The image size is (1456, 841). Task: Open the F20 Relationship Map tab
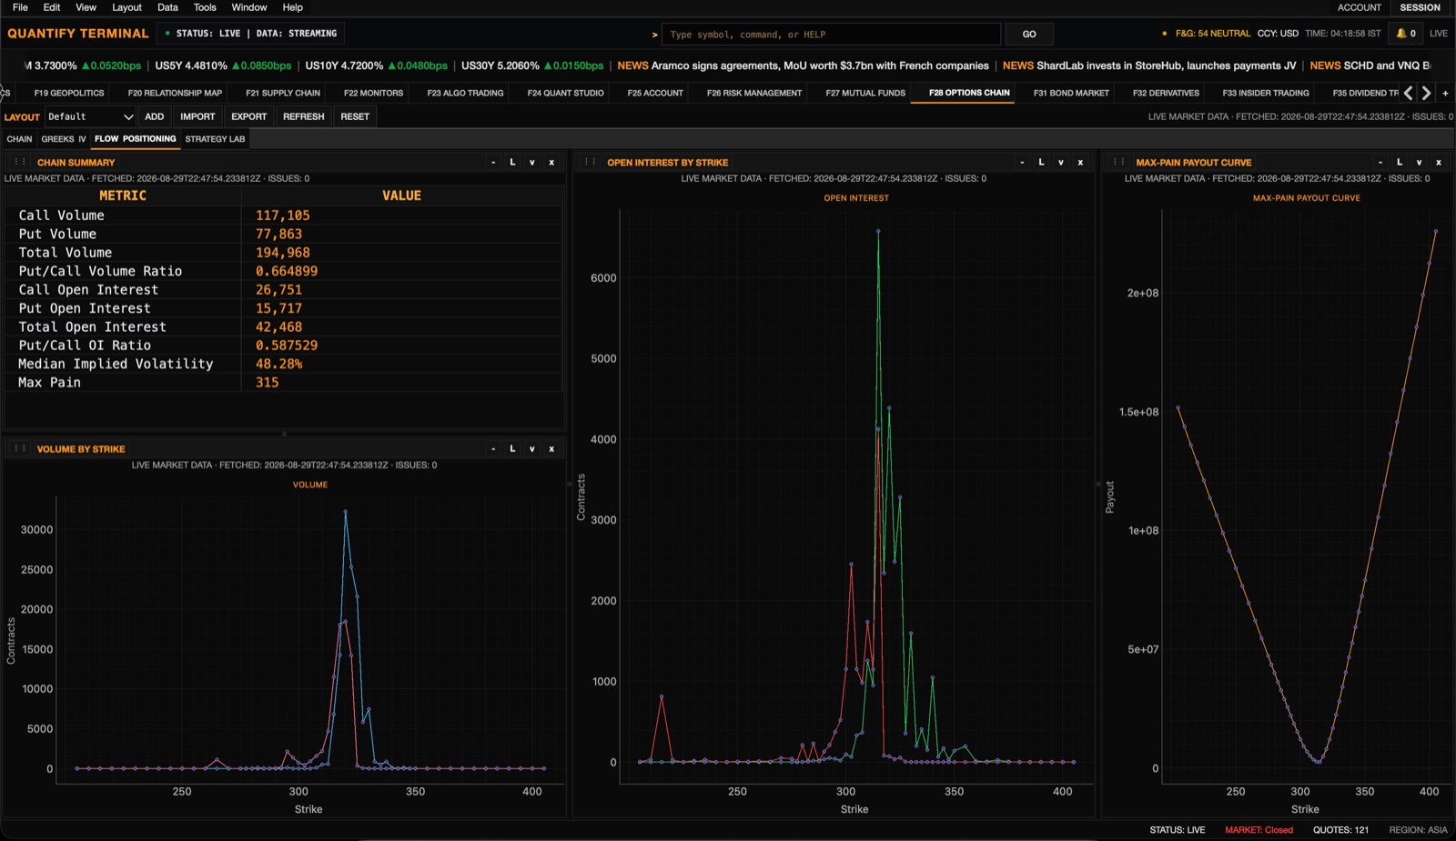point(175,93)
